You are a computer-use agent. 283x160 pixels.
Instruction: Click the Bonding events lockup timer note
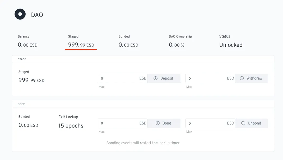pos(143,143)
